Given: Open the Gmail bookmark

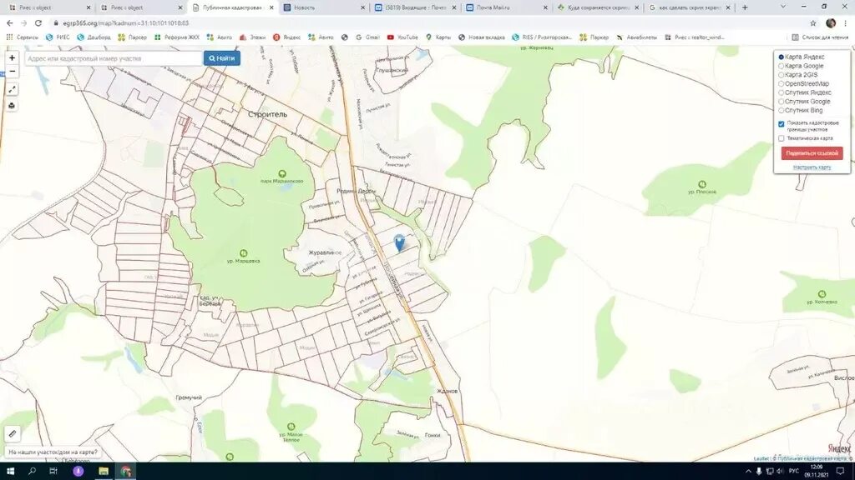Looking at the screenshot, I should (x=367, y=37).
